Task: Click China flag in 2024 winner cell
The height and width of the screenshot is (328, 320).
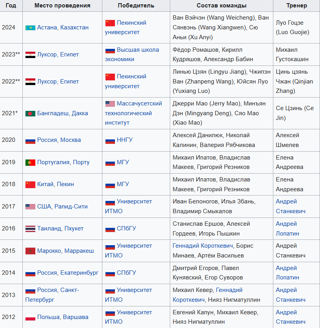Action: [110, 23]
